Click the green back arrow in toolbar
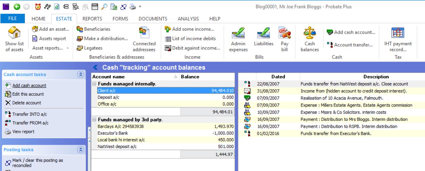Viewport: 425px width, 171px height. [17, 7]
